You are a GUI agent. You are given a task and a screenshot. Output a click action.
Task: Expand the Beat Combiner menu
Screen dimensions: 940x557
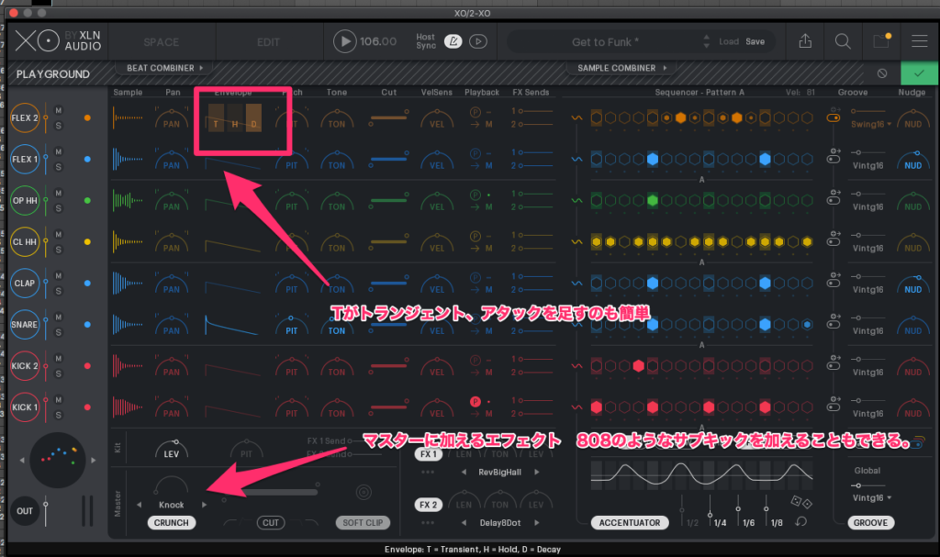163,68
